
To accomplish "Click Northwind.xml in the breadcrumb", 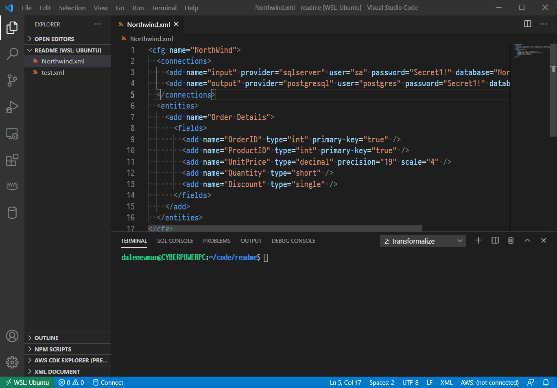I will click(151, 39).
